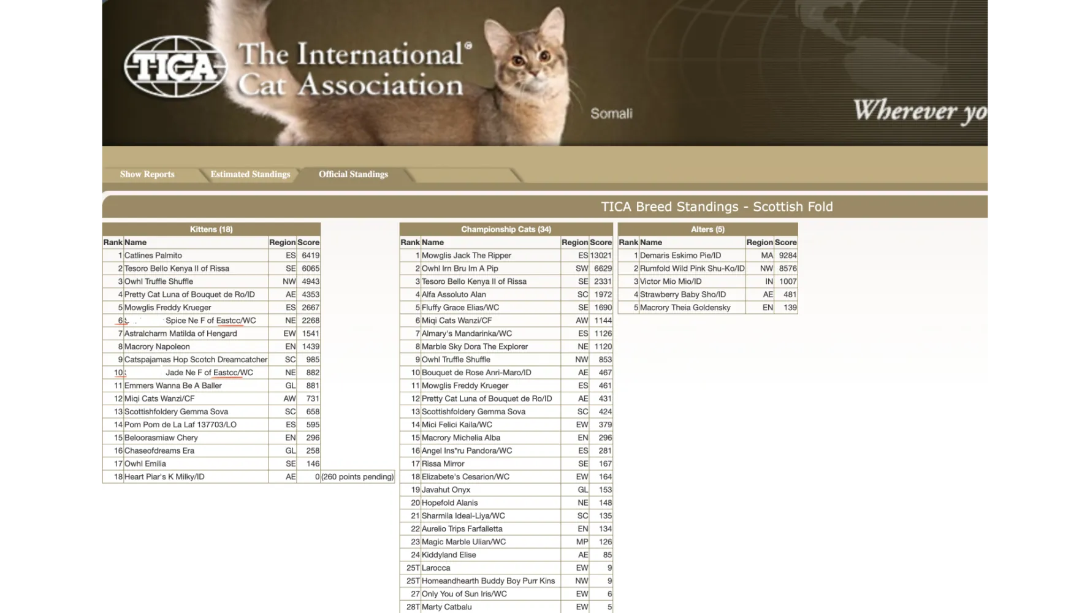
Task: Open the Show Reports tab
Action: pyautogui.click(x=147, y=174)
